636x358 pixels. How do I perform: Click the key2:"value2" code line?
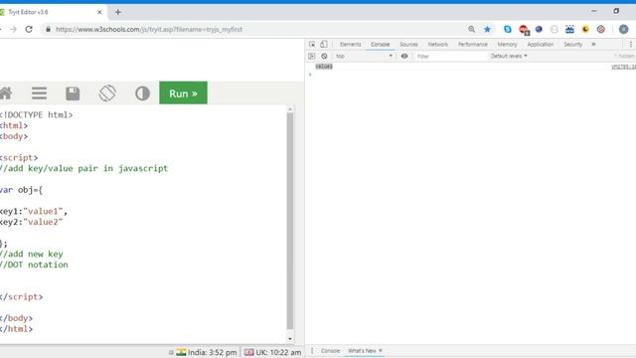[x=31, y=222]
